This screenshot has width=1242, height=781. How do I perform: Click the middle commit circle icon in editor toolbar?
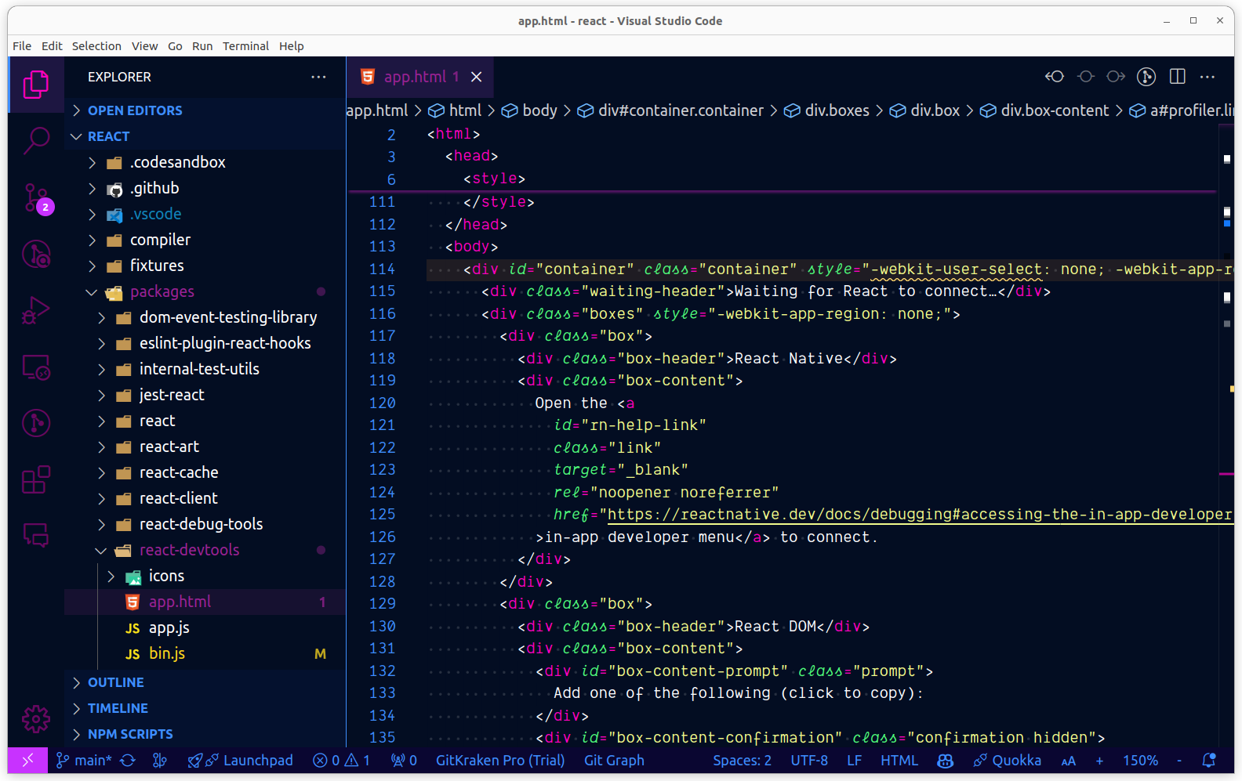(x=1086, y=76)
